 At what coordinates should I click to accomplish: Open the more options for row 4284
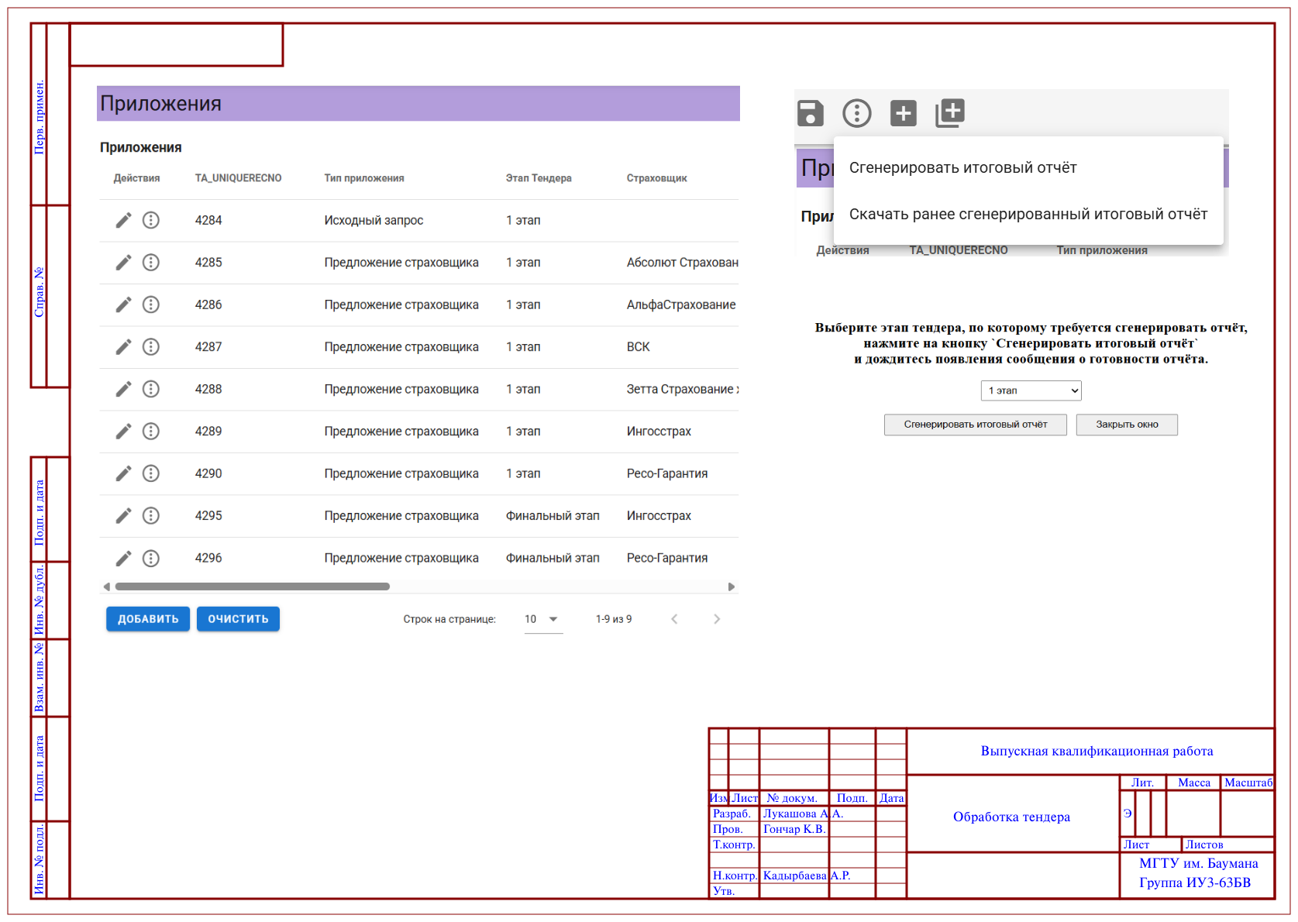pyautogui.click(x=151, y=221)
